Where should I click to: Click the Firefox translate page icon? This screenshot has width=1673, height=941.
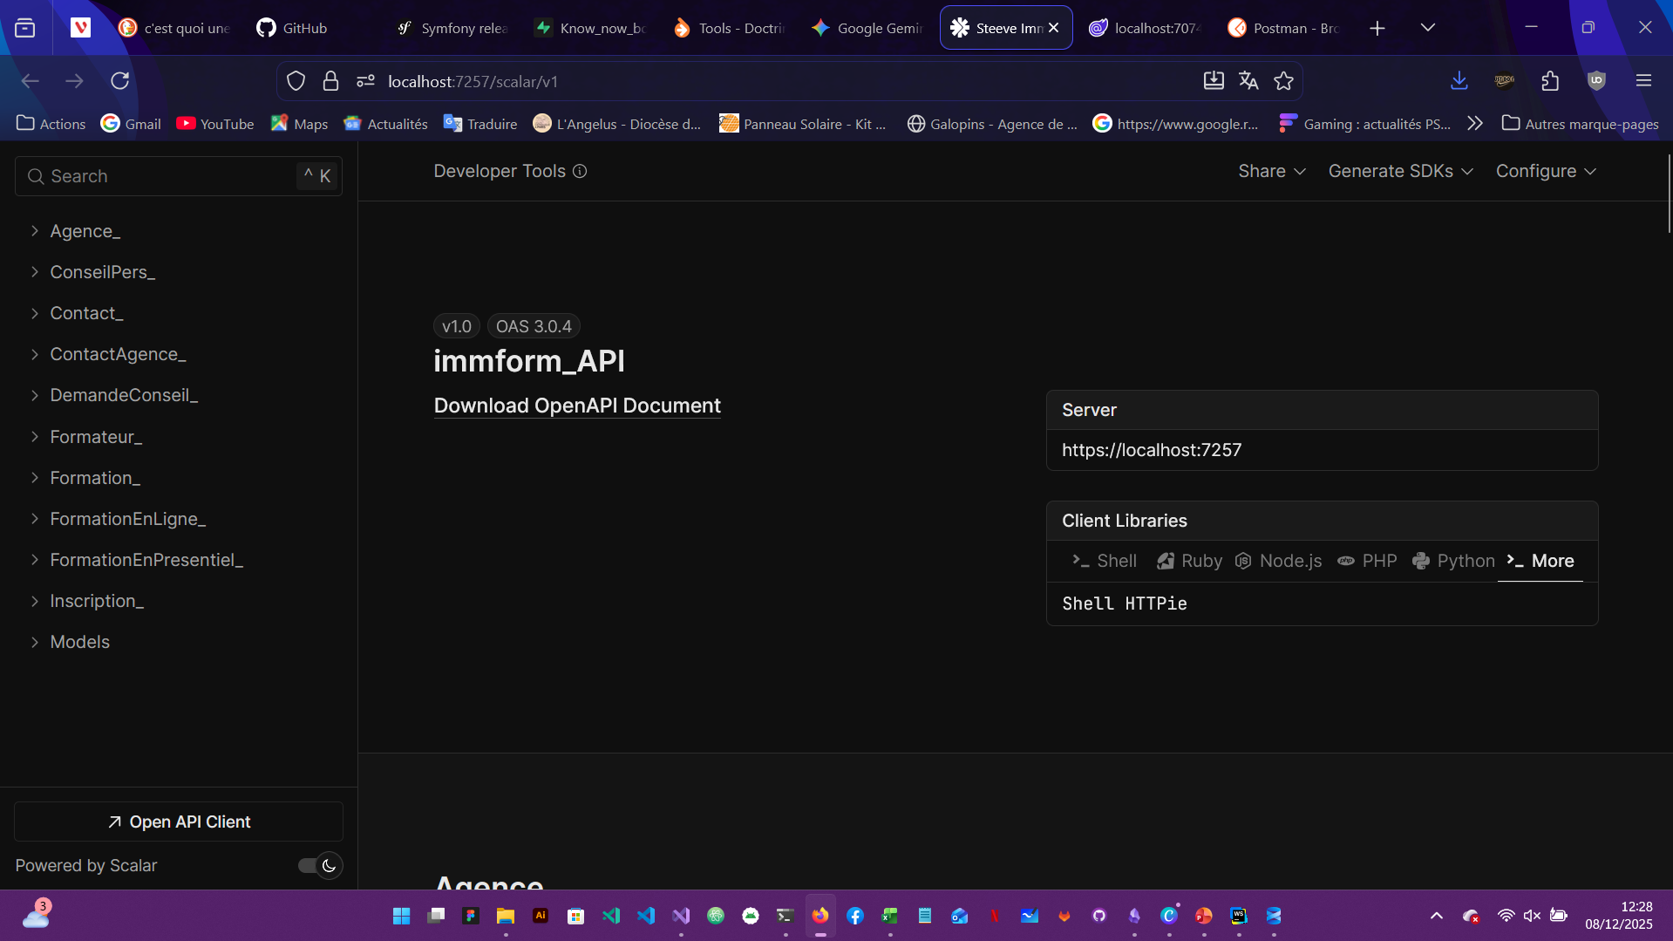pyautogui.click(x=1248, y=81)
